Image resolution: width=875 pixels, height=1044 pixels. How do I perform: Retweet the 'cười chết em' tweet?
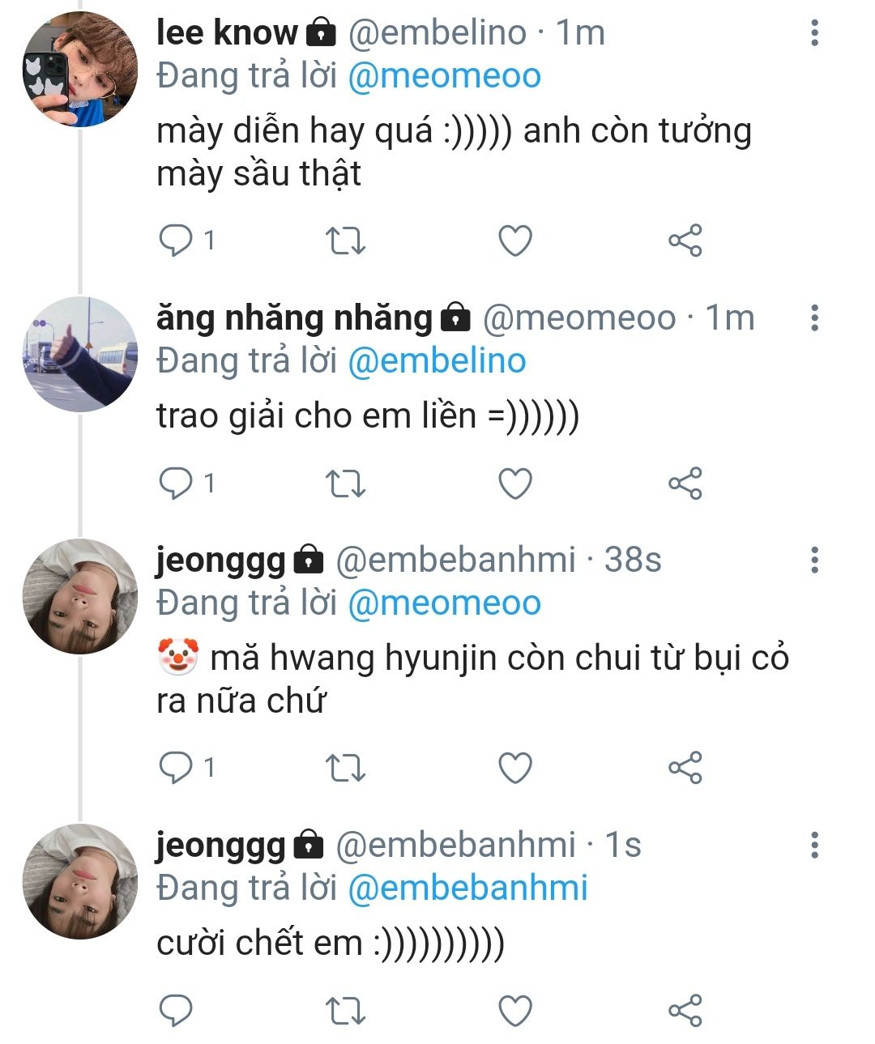coord(345,1010)
